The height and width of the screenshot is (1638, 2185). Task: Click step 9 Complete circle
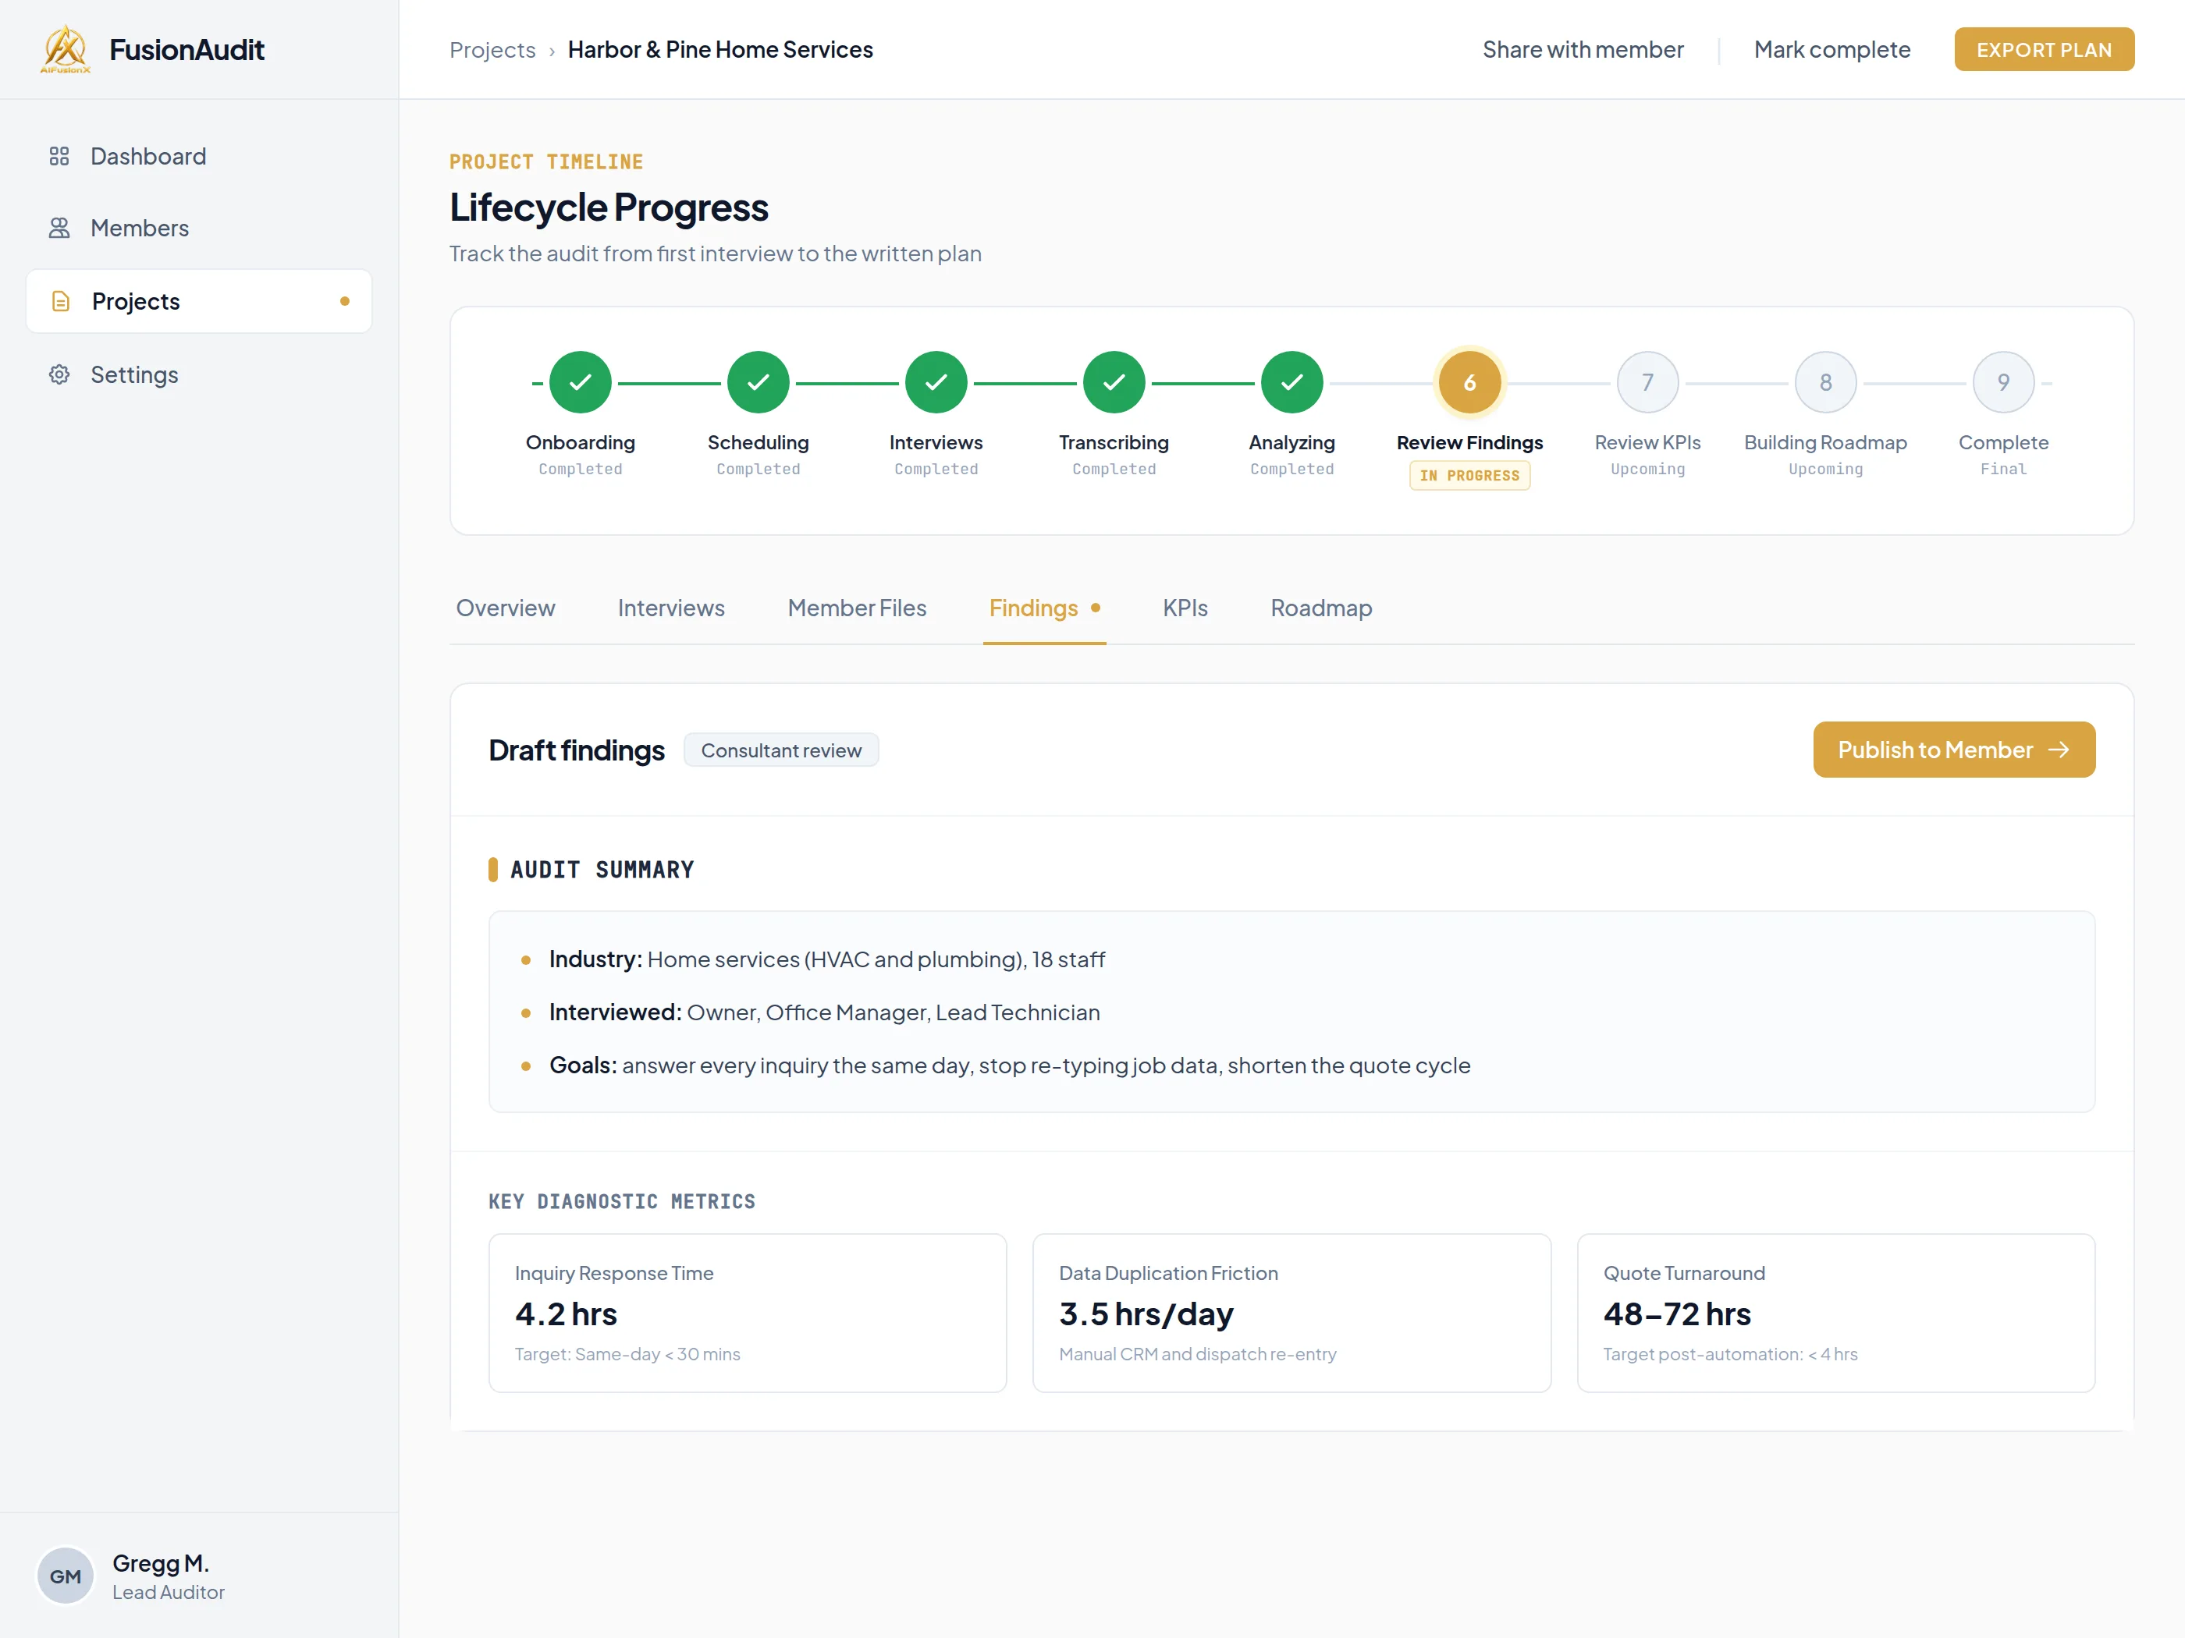click(2002, 382)
